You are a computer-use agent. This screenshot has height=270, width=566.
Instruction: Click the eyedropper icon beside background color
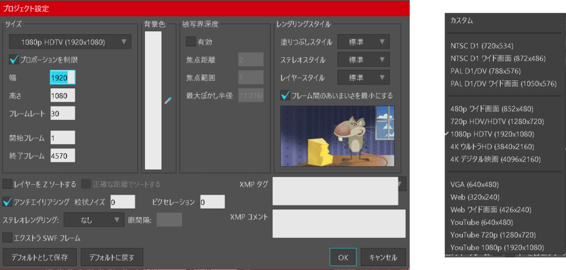pos(168,100)
